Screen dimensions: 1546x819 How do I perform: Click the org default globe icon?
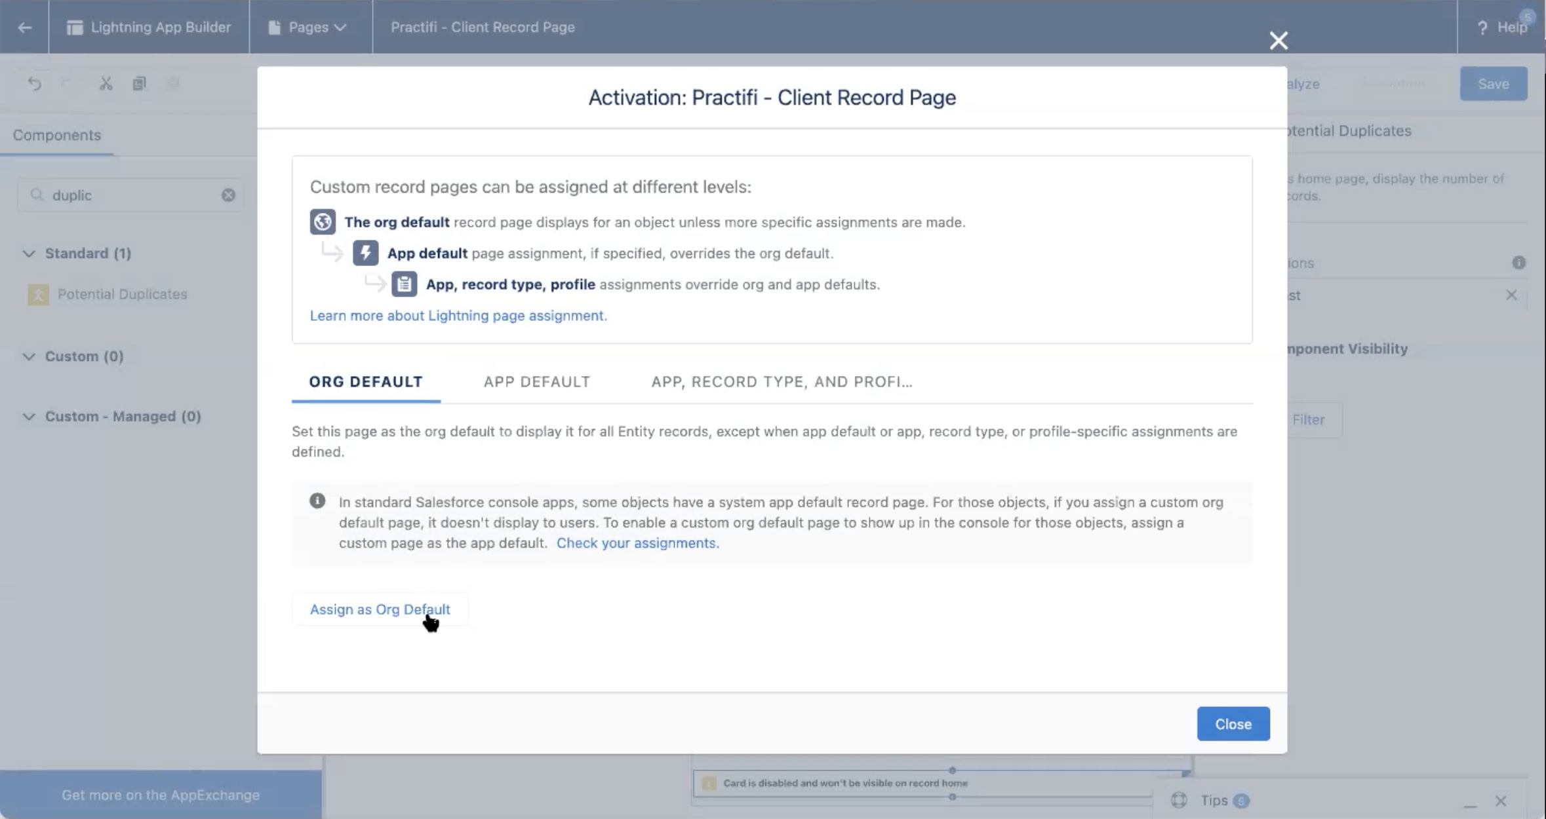(x=323, y=222)
